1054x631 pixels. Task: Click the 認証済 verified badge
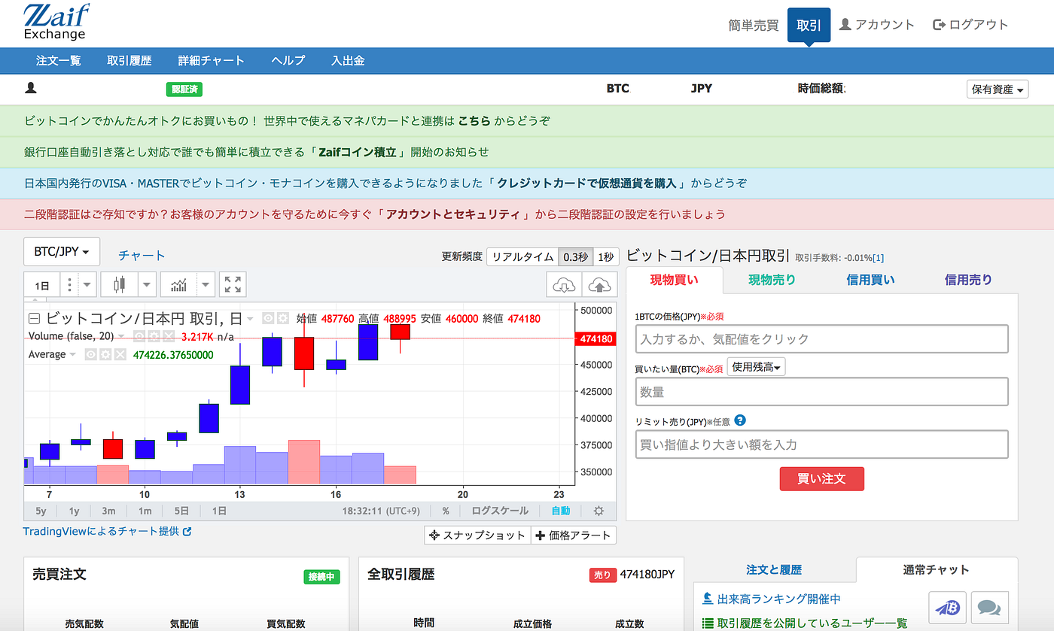[x=184, y=89]
